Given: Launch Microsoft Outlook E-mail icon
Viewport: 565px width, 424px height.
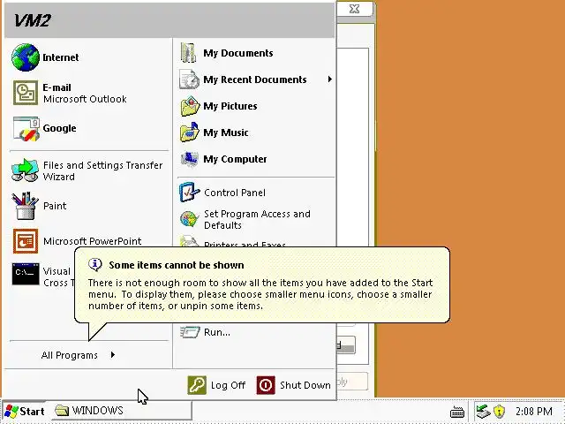Looking at the screenshot, I should (26, 93).
